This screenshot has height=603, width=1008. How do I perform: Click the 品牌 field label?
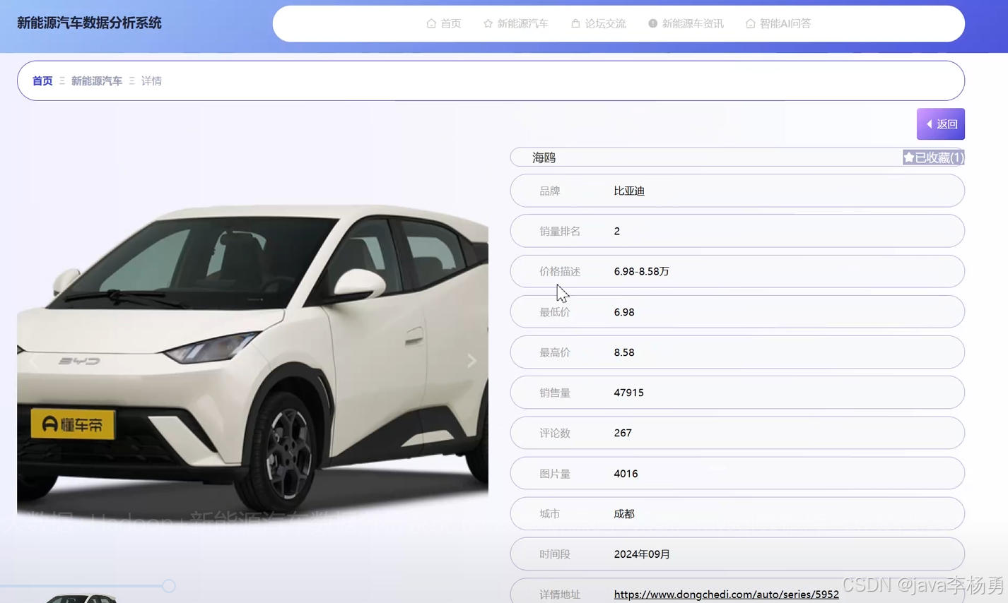(550, 191)
